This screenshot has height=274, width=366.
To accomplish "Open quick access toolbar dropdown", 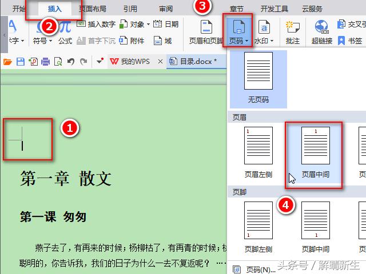I will click(x=100, y=61).
